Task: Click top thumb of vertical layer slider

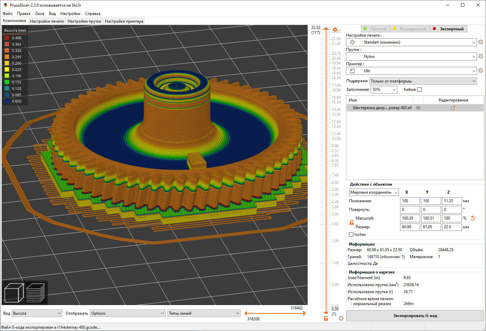Action: pos(326,29)
